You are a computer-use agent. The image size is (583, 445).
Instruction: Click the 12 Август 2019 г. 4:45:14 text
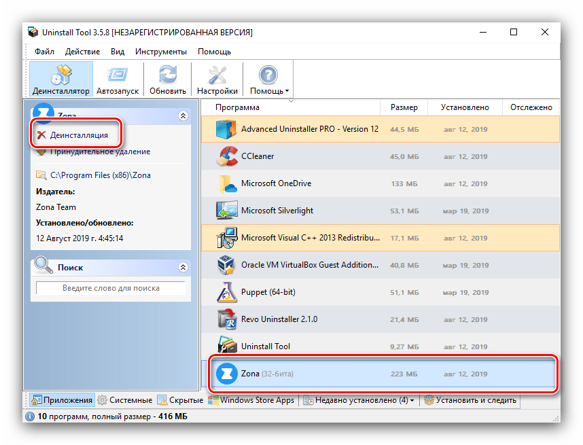click(79, 238)
